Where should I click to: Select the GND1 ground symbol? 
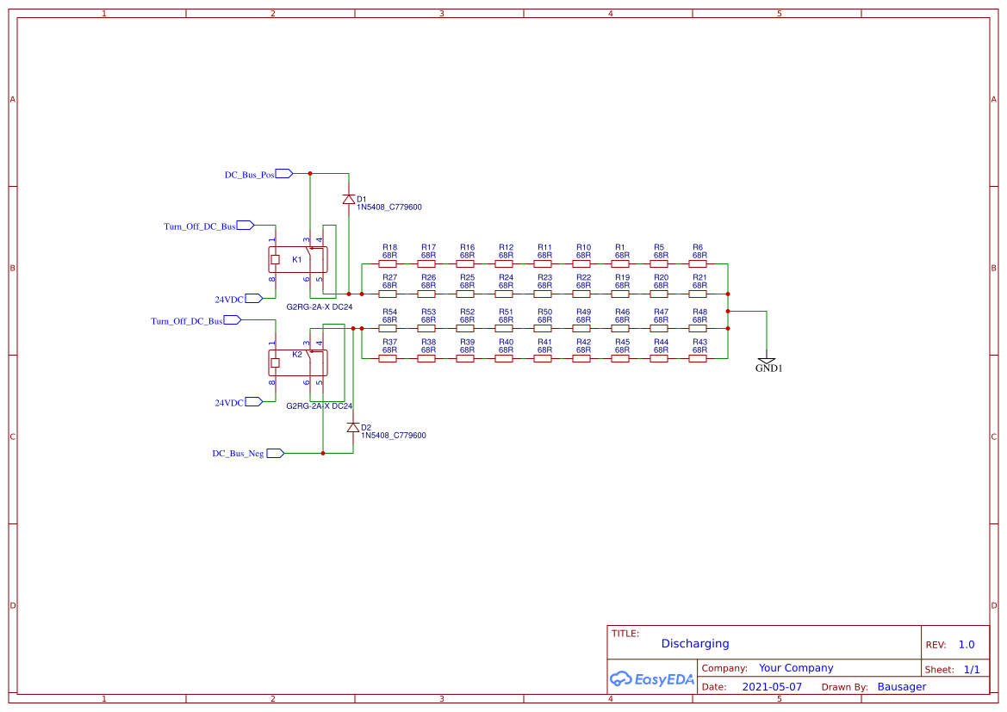[766, 360]
